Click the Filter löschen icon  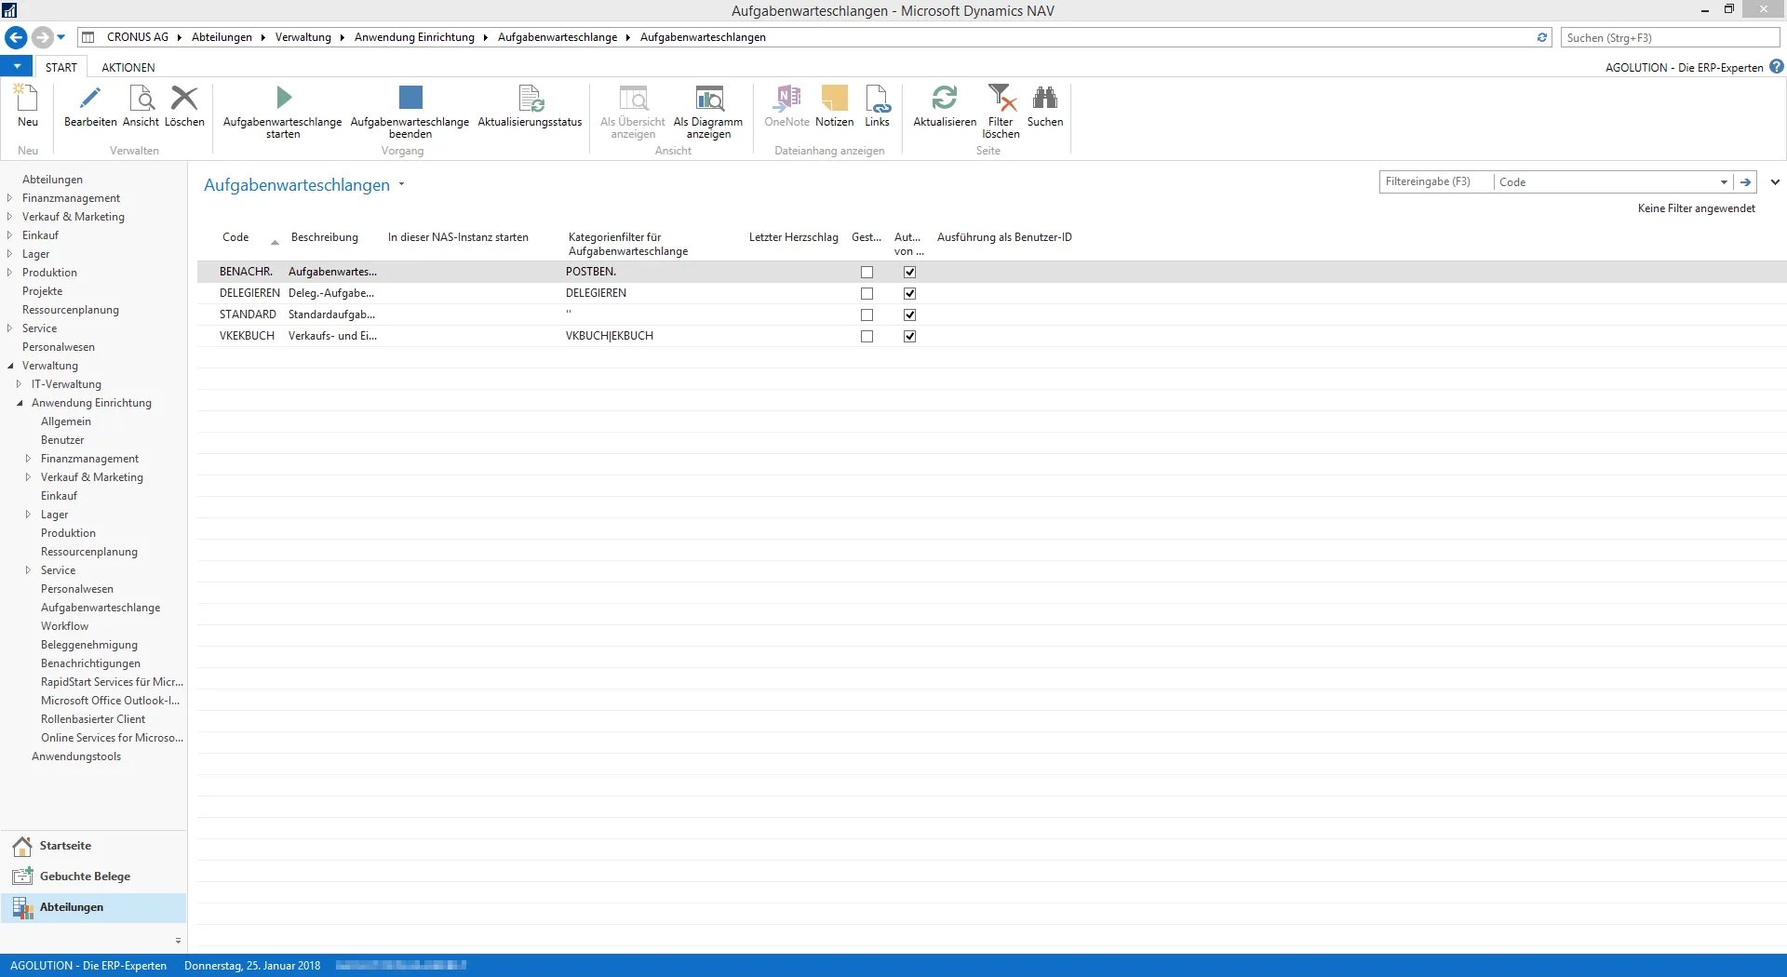[x=1001, y=98]
